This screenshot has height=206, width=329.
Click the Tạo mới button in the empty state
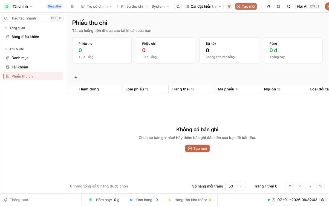tap(197, 148)
